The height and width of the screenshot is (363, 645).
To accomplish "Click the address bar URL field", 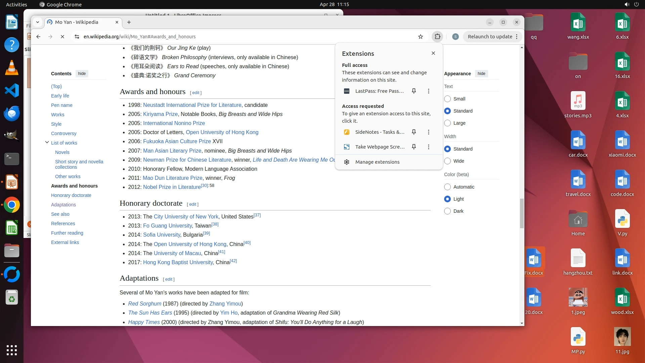I will coord(235,37).
